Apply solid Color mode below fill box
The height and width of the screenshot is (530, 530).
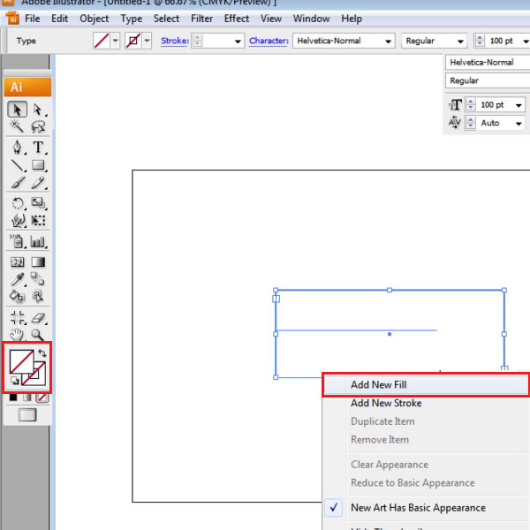pyautogui.click(x=13, y=397)
